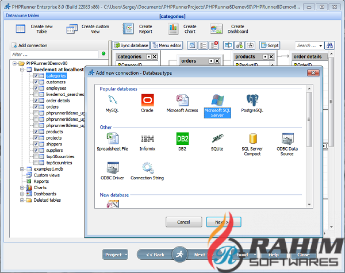
Task: Collapse the PHPRunner8Demov80 project node
Action: (14, 63)
